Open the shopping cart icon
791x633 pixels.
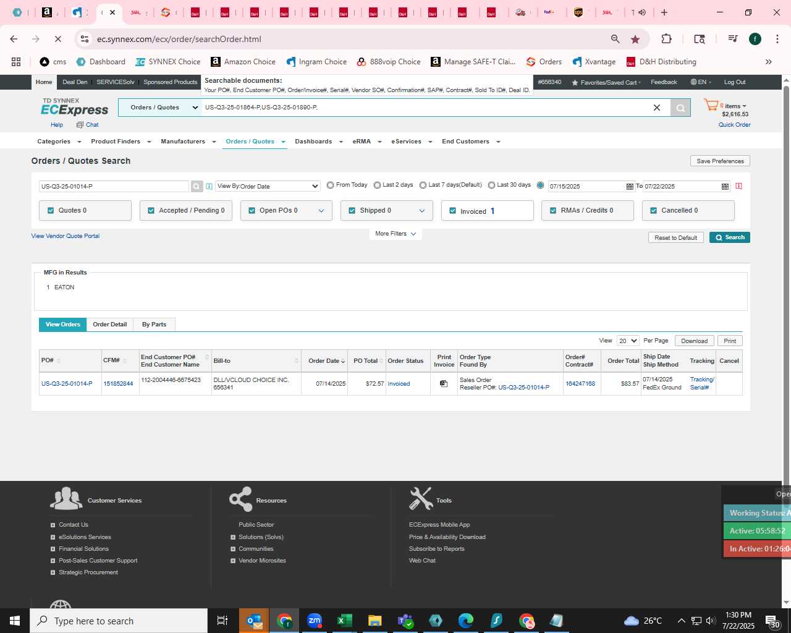[711, 106]
